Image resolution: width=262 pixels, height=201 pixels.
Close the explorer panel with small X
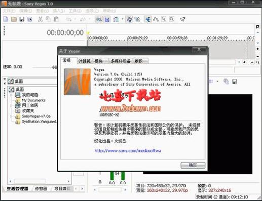pos(5,79)
